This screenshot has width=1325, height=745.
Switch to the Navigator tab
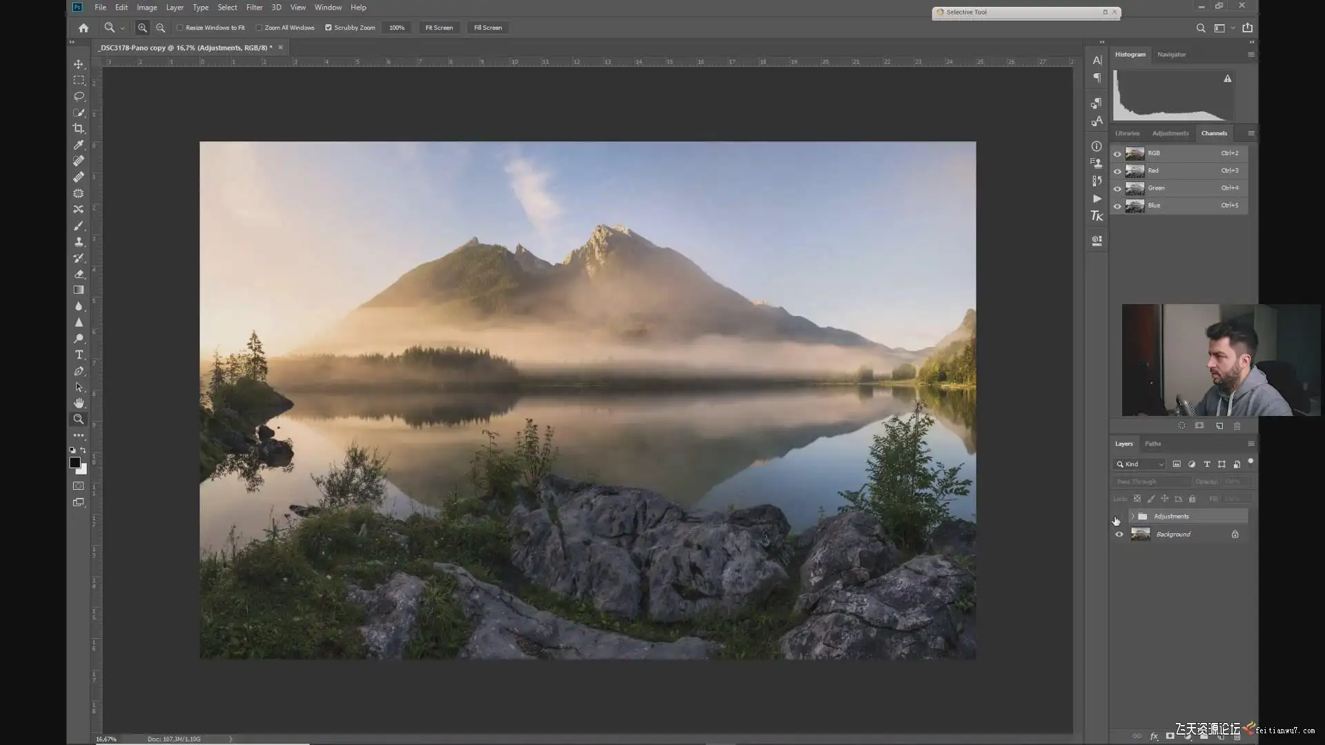point(1171,54)
